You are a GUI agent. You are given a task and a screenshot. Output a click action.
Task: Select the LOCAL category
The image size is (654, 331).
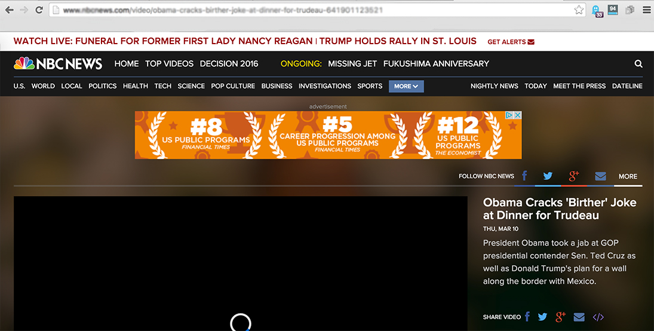[x=72, y=86]
